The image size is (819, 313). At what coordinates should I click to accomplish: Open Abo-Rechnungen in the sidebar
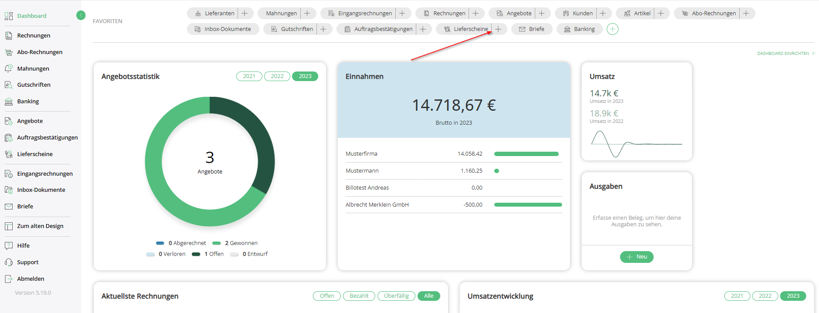(x=40, y=52)
